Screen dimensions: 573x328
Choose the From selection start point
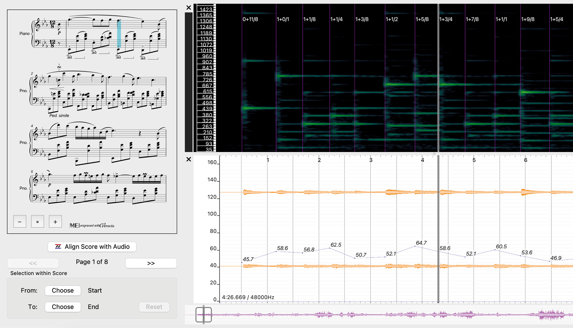[63, 290]
